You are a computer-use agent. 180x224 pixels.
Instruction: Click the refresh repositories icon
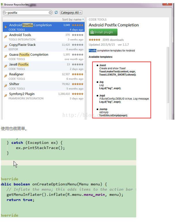[56, 12]
